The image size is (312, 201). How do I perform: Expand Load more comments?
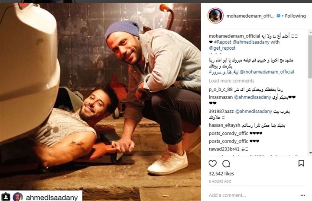(x=231, y=81)
